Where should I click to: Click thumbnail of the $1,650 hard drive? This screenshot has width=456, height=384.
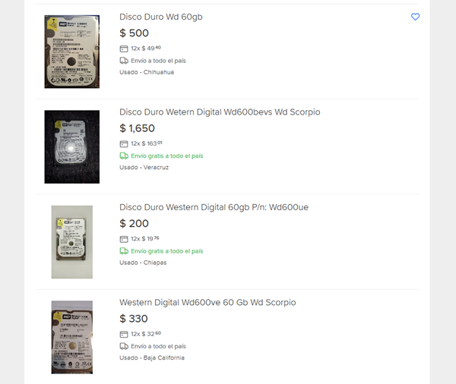[71, 146]
